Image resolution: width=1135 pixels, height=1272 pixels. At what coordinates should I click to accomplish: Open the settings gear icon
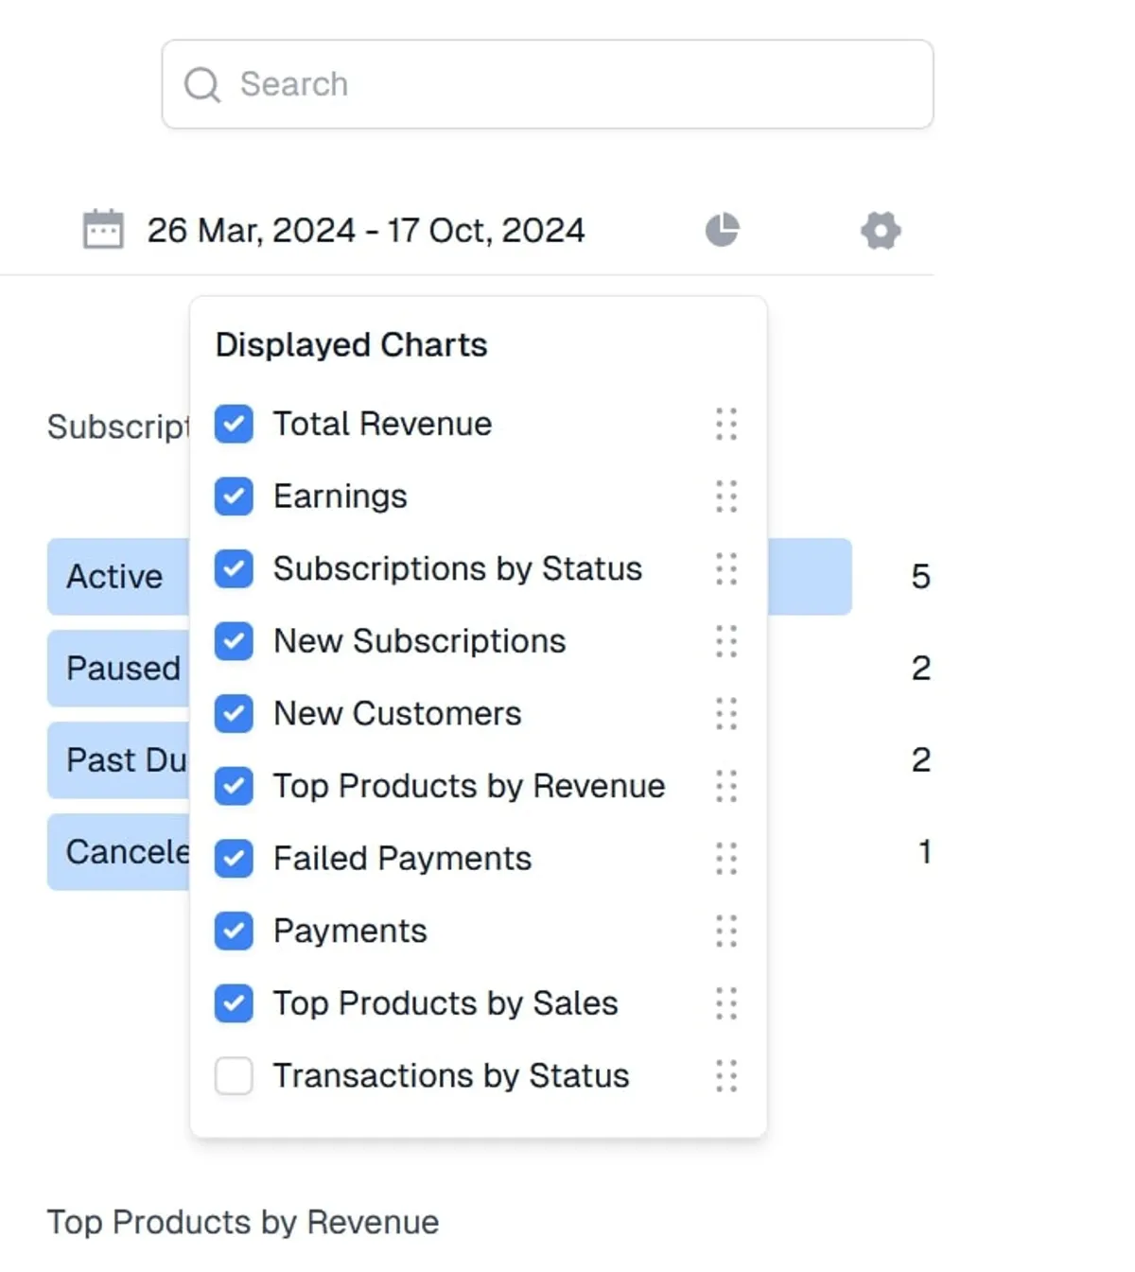click(881, 230)
